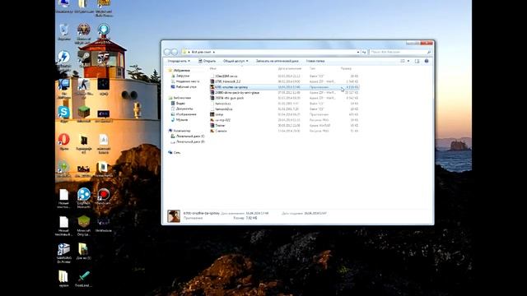Viewport: 527px width, 296px height.
Task: Sort by the Имя column header
Action: click(x=212, y=68)
